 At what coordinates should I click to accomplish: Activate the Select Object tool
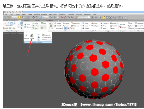pos(20,17)
